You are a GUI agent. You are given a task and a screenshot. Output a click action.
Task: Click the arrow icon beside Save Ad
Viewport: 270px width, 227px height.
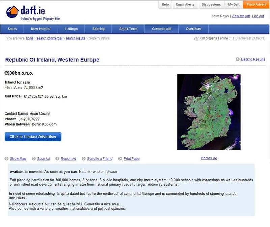tap(33, 159)
